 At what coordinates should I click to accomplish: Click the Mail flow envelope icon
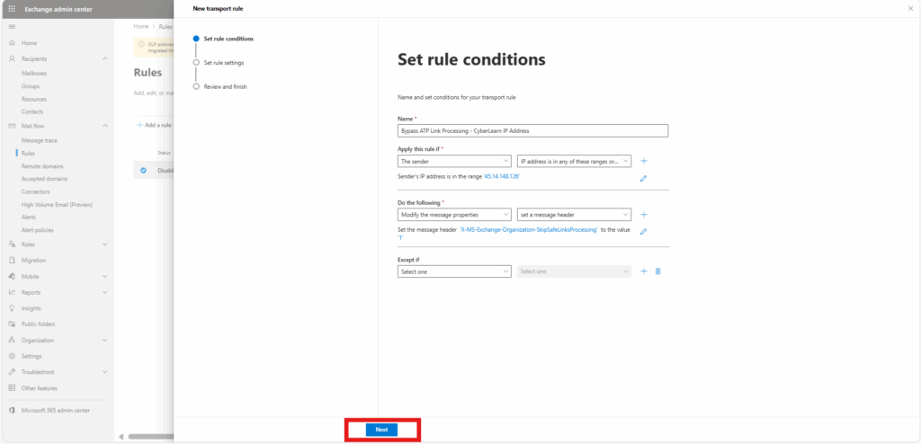(x=12, y=126)
